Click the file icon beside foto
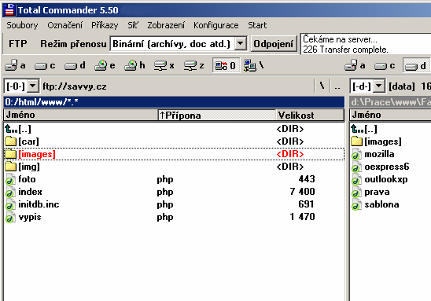Viewport: 431px width, 301px height. [x=10, y=179]
